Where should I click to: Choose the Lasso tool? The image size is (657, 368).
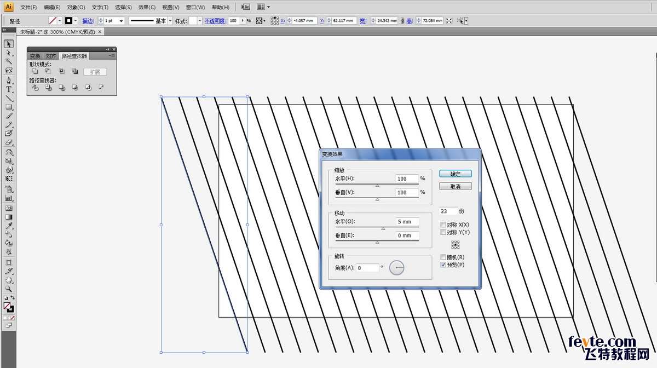9,71
